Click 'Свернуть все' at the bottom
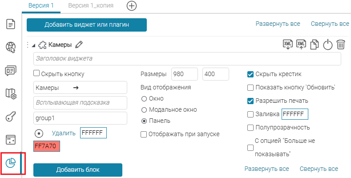The width and height of the screenshot is (351, 178). click(x=319, y=169)
